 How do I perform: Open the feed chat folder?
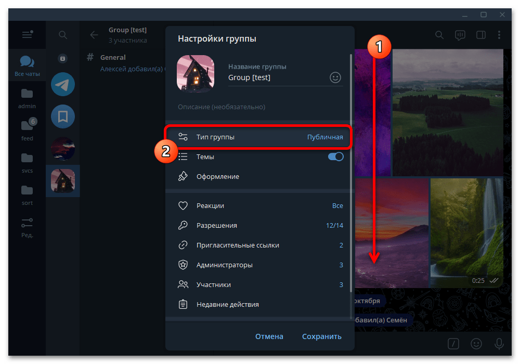point(27,131)
